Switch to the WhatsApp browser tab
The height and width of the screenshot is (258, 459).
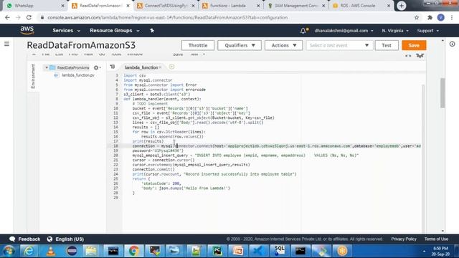35,6
